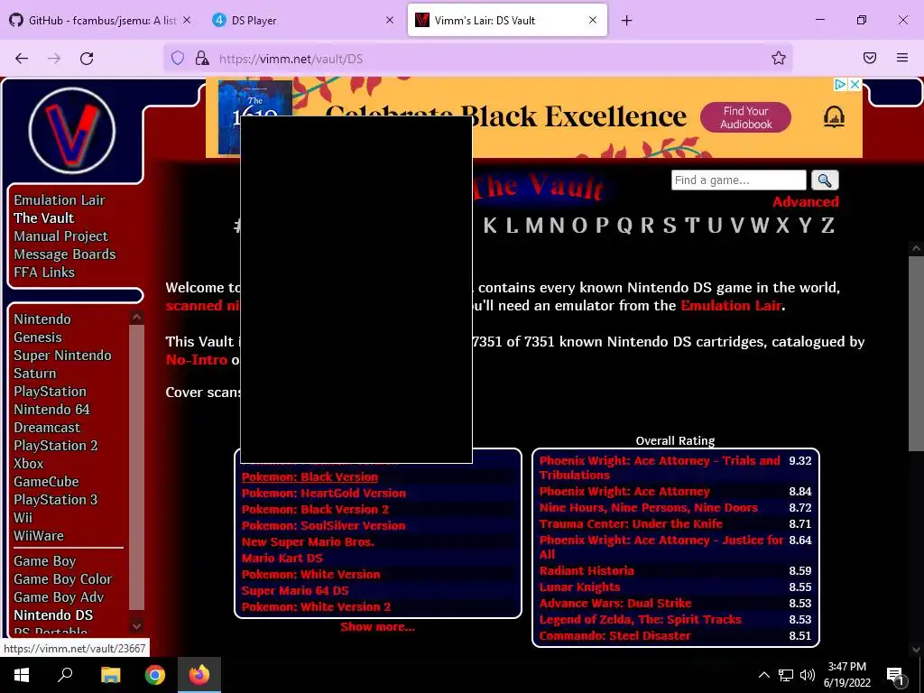Close the GitHub fcambus/jsemu tab
Image resolution: width=924 pixels, height=693 pixels.
[x=187, y=20]
